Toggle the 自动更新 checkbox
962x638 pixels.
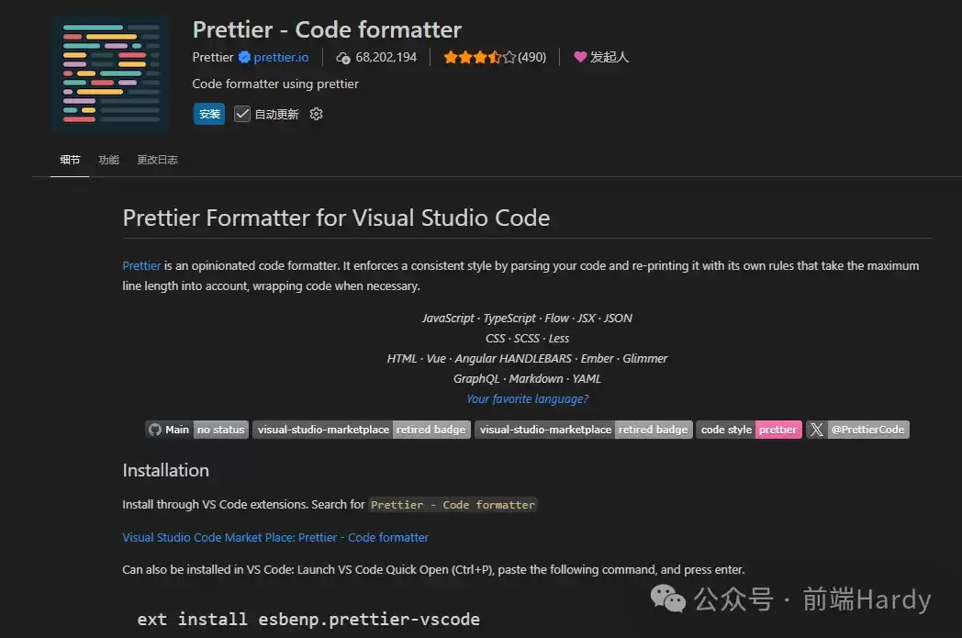(x=242, y=114)
